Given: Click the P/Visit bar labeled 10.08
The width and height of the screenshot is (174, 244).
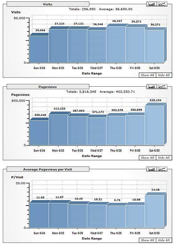Looking at the screenshot, I should (x=135, y=216).
